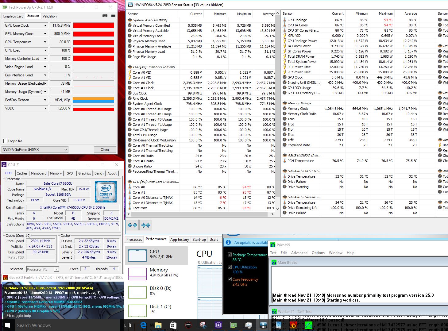Open the NVIDIA GeForce 940MX GPU selector
The height and width of the screenshot is (331, 448).
coord(35,149)
